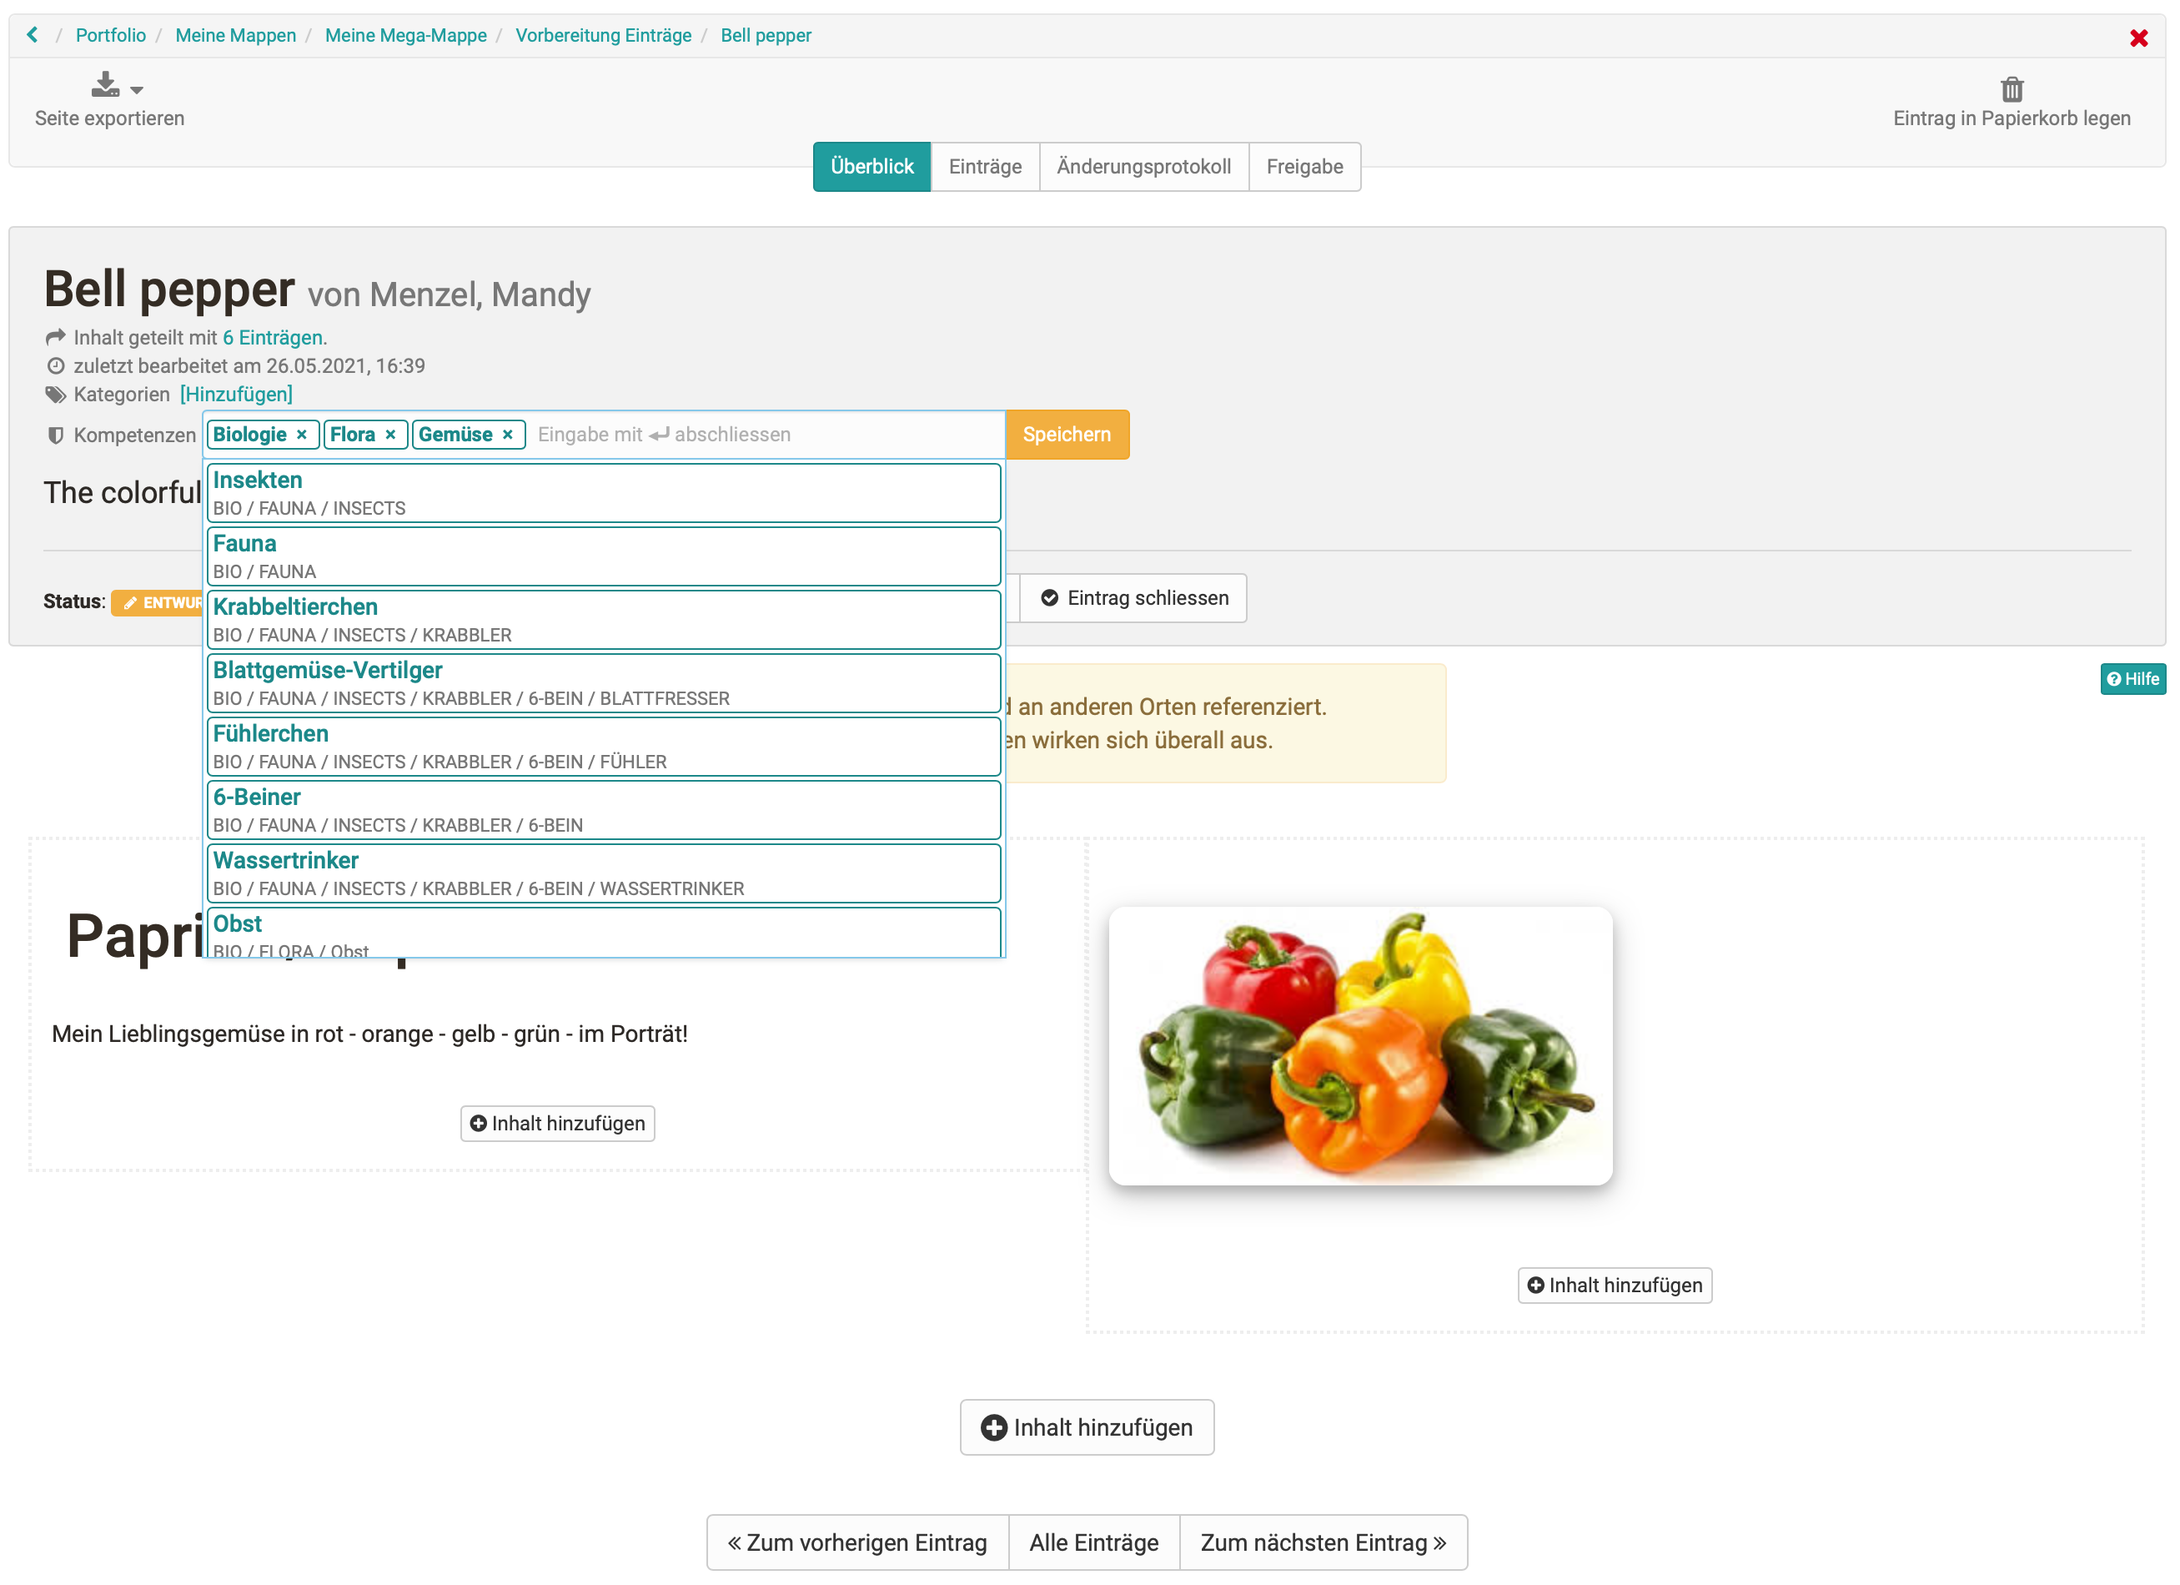Click the back arrow in breadcrumb

(x=33, y=36)
